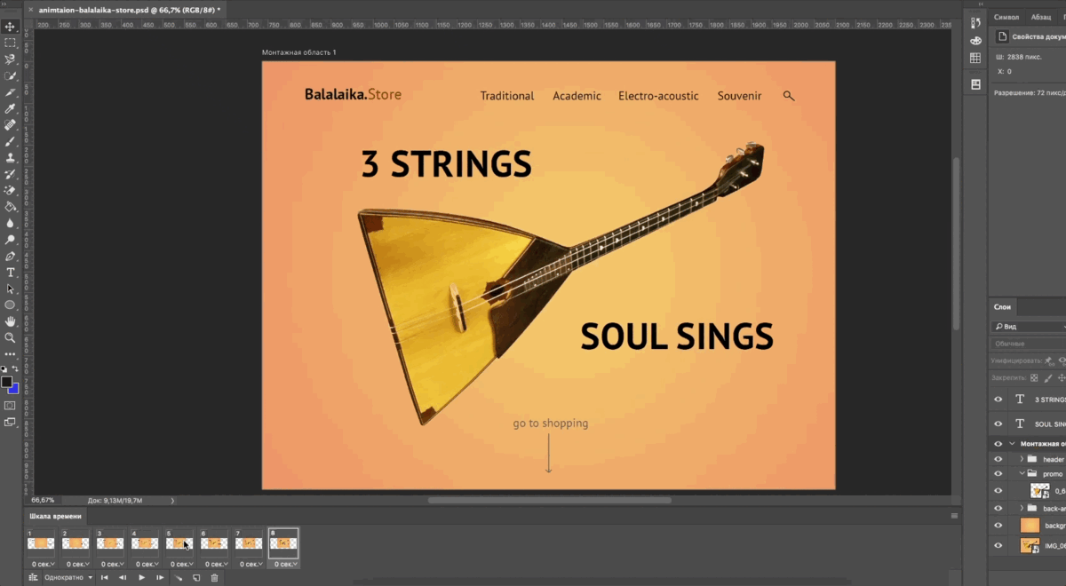Open the layer filter Вид dropdown
Viewport: 1066px width, 586px height.
click(x=1030, y=327)
